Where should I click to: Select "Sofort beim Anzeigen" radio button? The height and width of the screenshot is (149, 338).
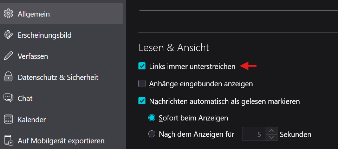coord(152,118)
